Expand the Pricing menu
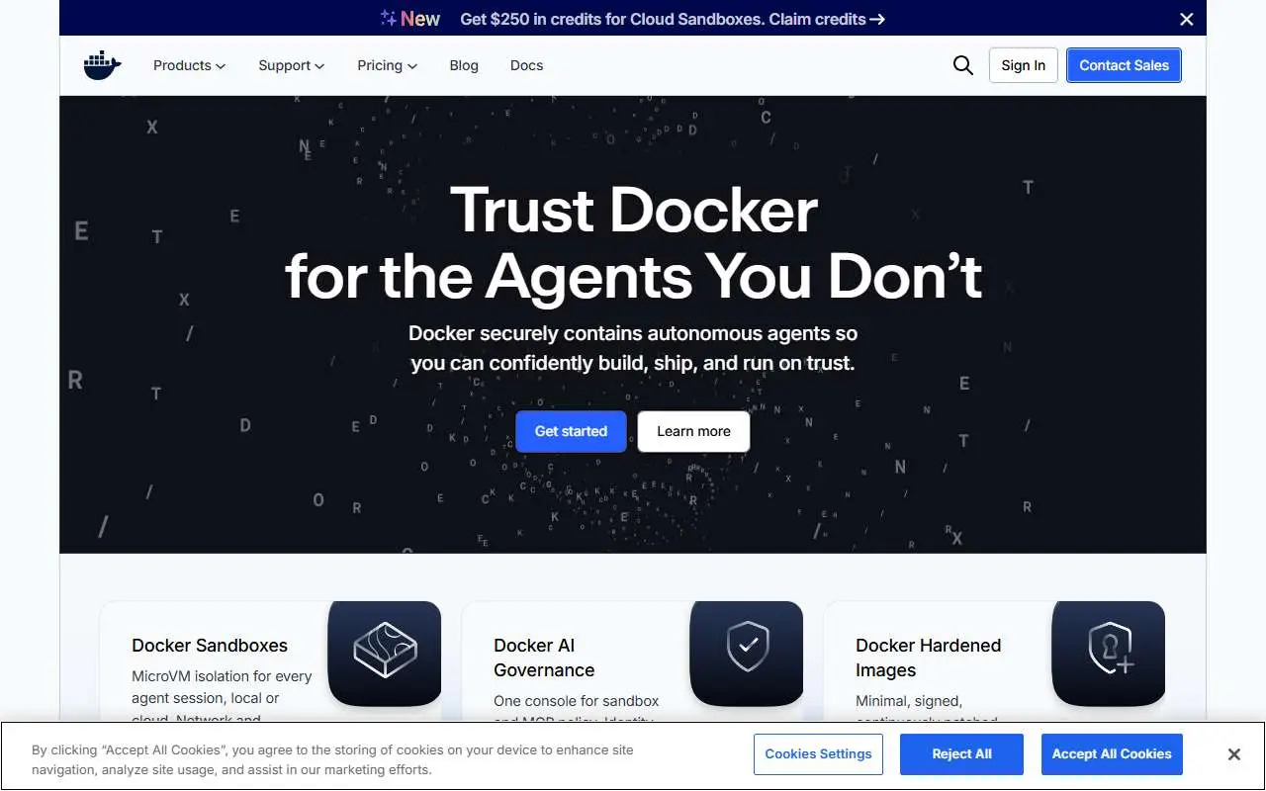 pyautogui.click(x=387, y=65)
